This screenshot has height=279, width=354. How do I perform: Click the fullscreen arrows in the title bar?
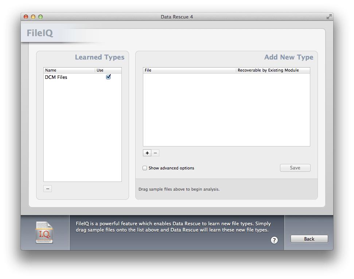tap(328, 17)
